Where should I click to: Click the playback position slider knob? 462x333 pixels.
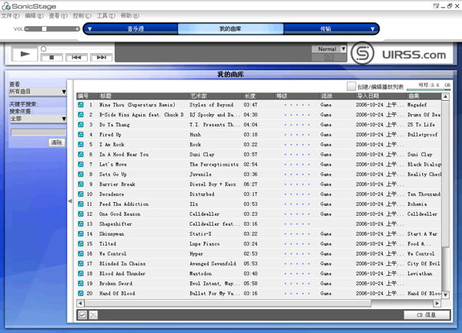coord(44,49)
